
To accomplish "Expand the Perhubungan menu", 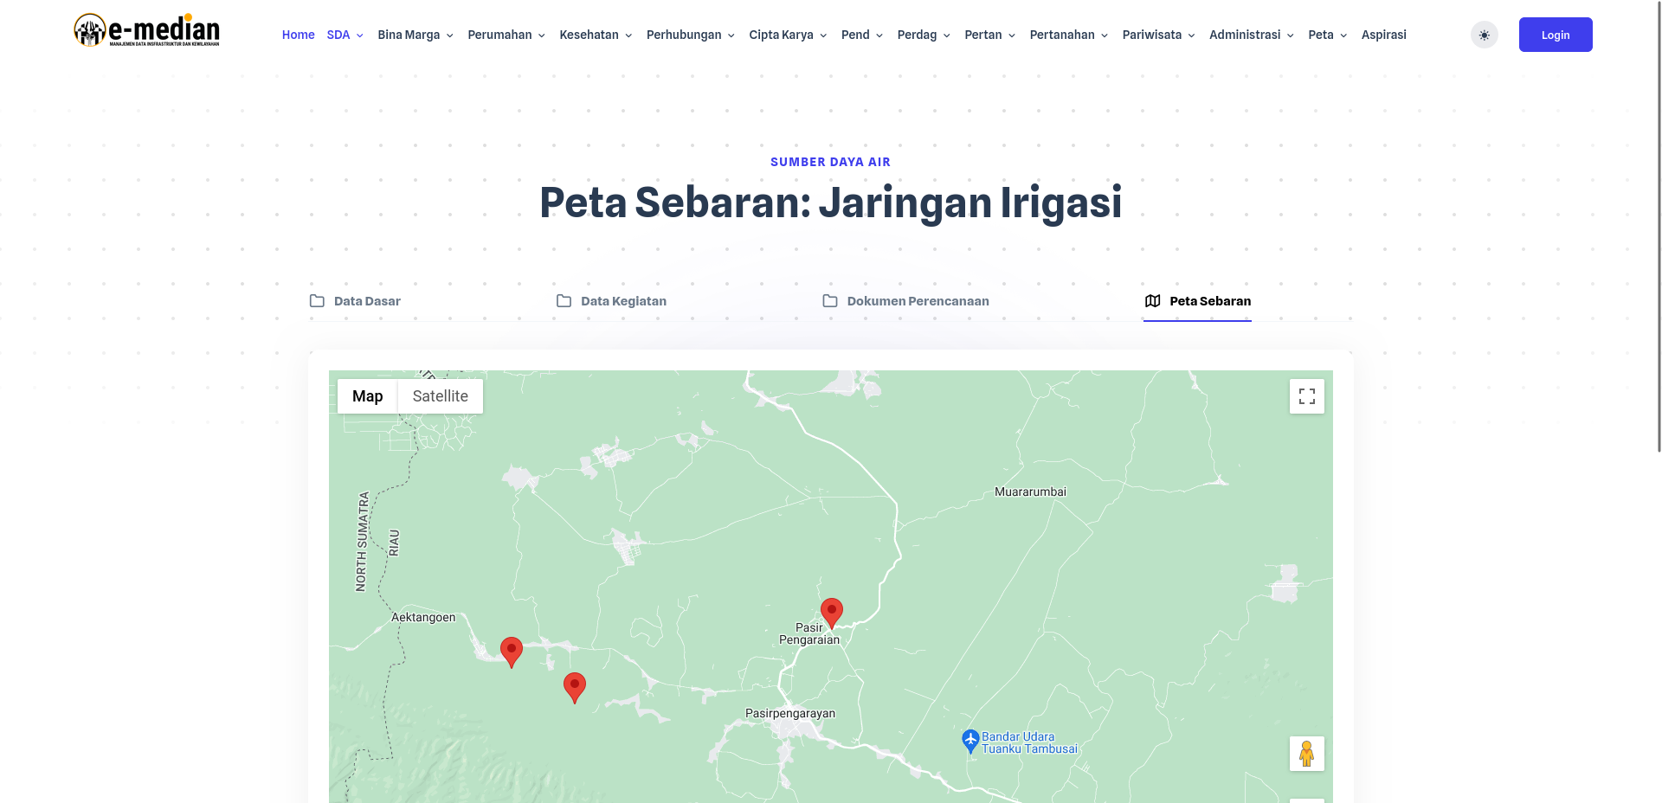I will pos(690,35).
